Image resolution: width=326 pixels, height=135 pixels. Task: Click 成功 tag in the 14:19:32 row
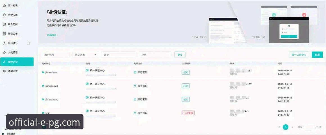coord(186,99)
